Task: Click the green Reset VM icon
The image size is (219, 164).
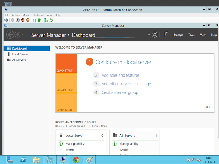Action: pos(40,20)
